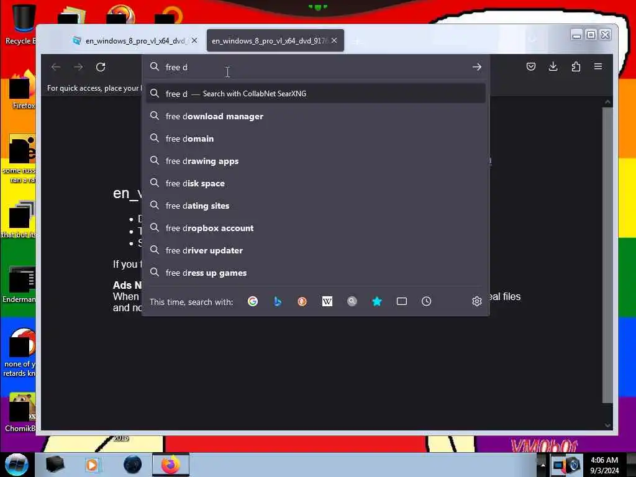Search this time with Wikipedia
Screen dimensions: 636x477
327,301
